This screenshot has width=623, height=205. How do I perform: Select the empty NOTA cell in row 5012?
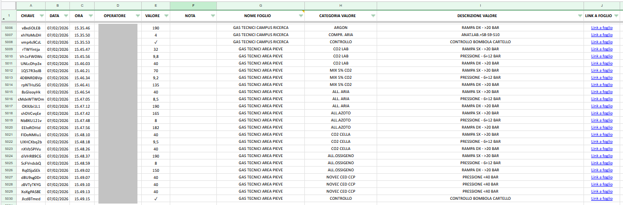click(x=193, y=70)
